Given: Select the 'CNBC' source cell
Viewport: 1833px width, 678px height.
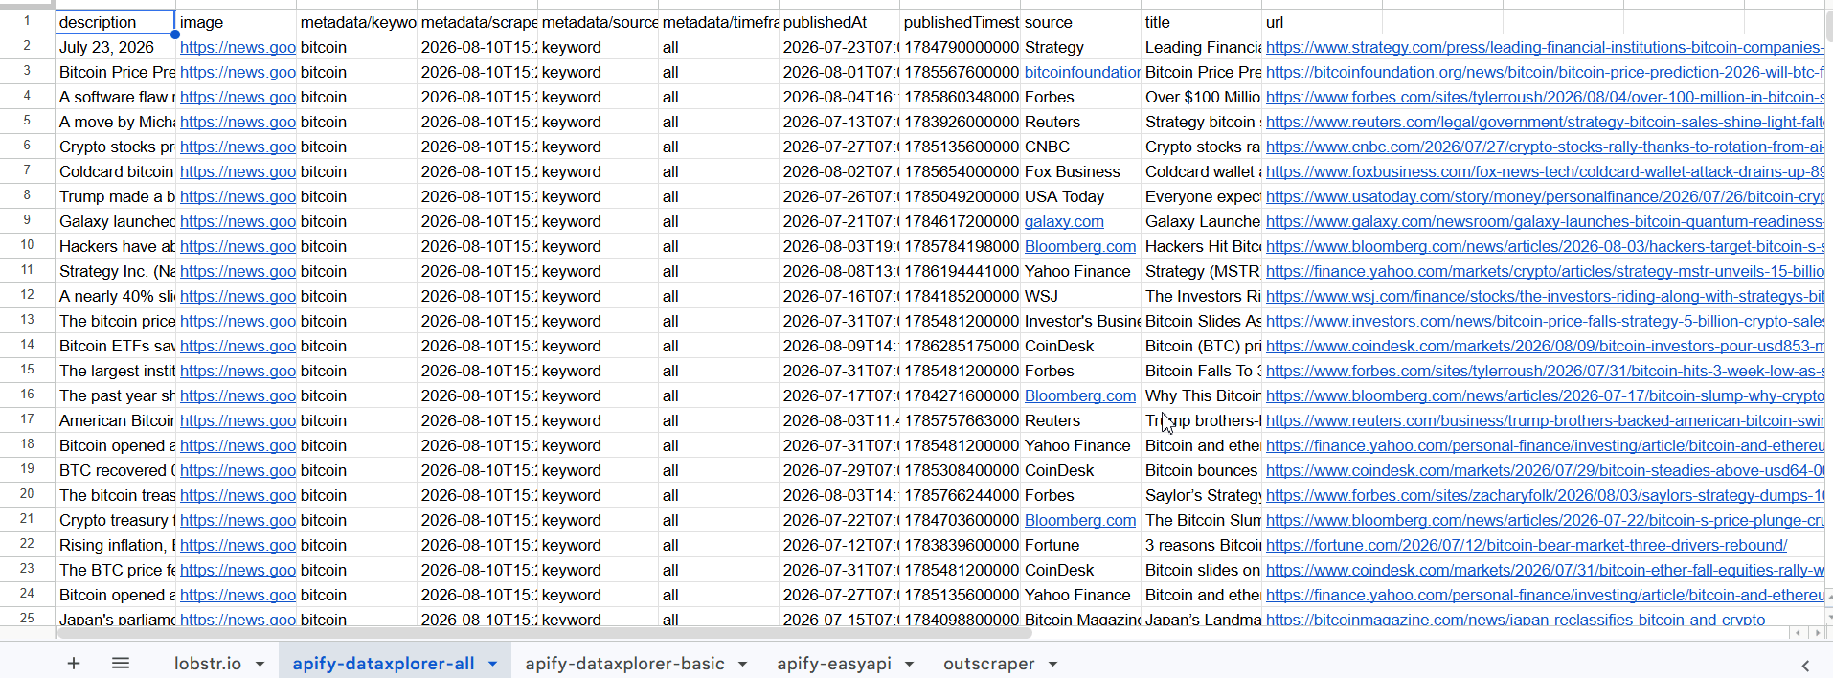Looking at the screenshot, I should 1080,147.
